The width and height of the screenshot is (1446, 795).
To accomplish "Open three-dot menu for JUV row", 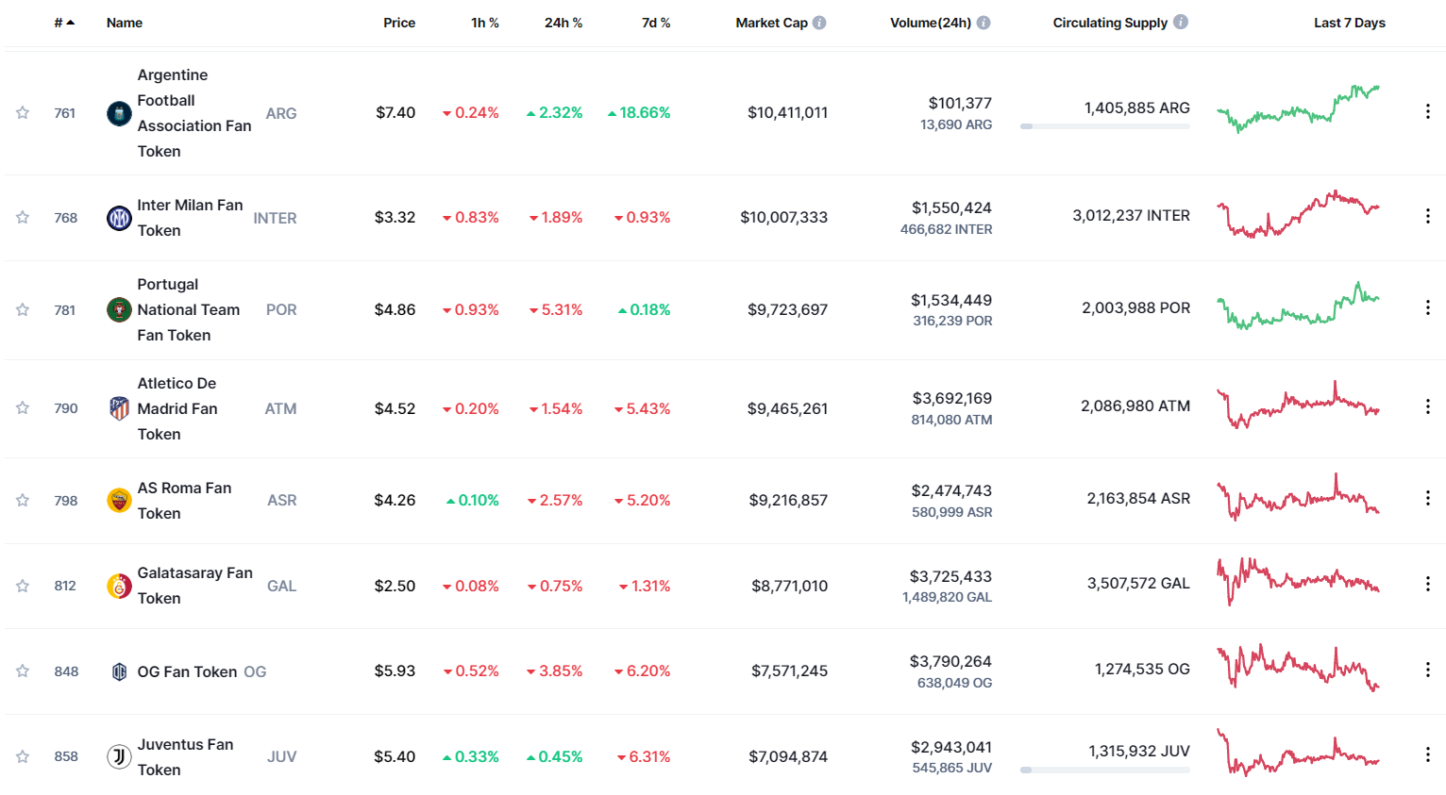I will [x=1427, y=755].
